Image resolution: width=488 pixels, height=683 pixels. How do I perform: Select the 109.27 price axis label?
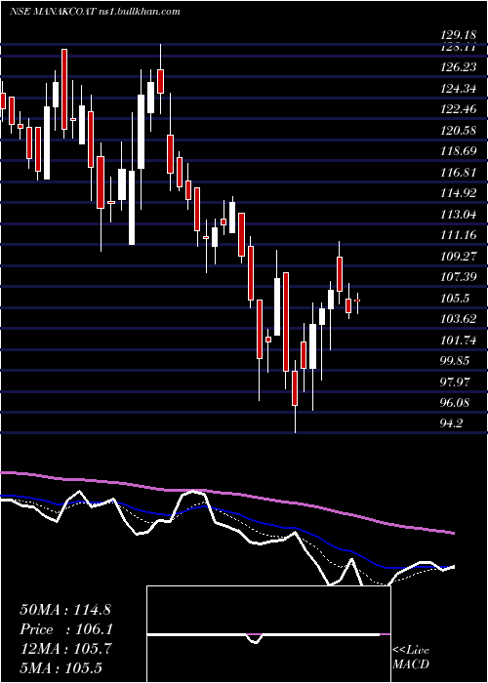(459, 256)
